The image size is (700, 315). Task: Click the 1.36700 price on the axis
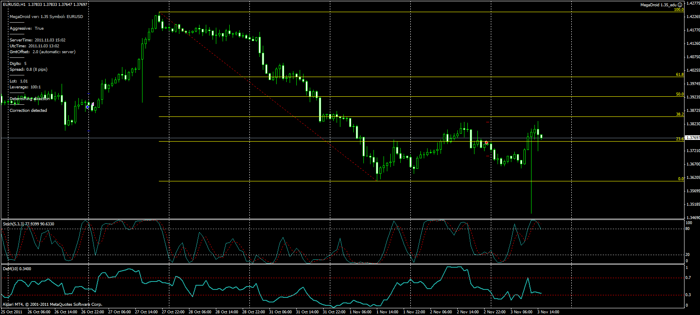(x=693, y=164)
